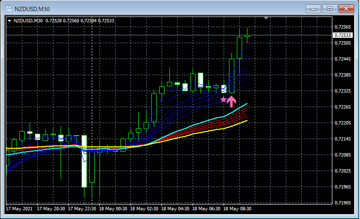Viewport: 360px width, 219px height.
Task: Click price scale value 0.72505
Action: (343, 43)
